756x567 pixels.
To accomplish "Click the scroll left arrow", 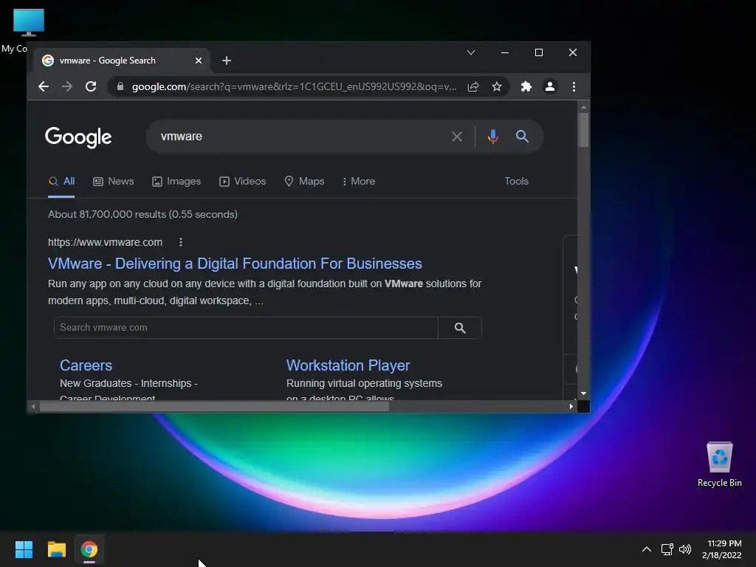I will [x=32, y=407].
